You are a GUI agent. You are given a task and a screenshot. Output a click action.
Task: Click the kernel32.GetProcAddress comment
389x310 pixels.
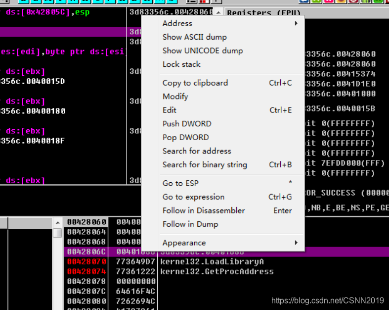pos(217,271)
